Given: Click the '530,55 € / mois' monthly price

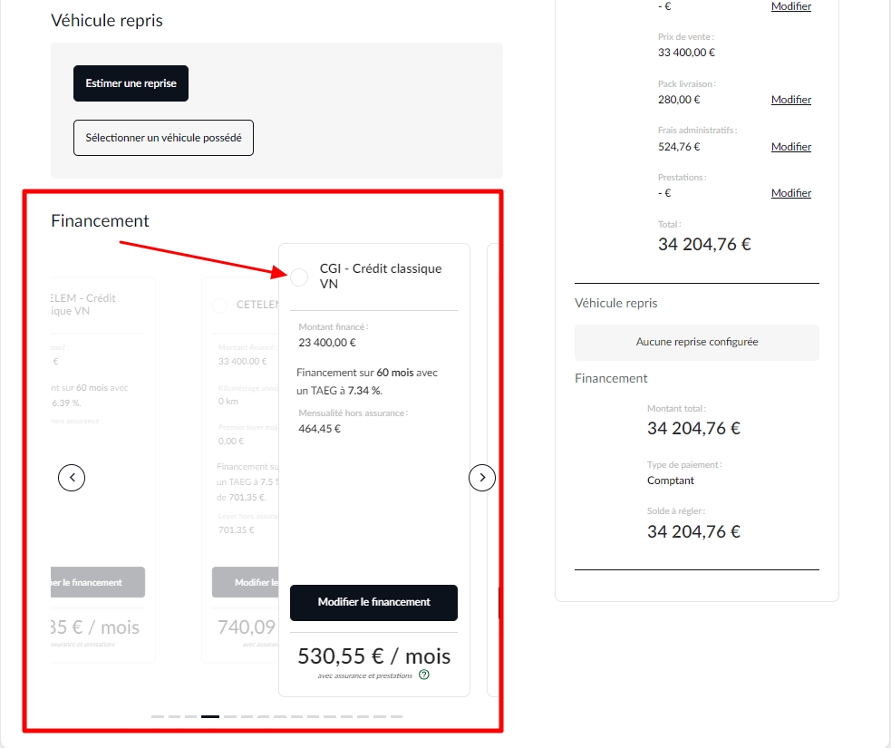Looking at the screenshot, I should pyautogui.click(x=374, y=656).
